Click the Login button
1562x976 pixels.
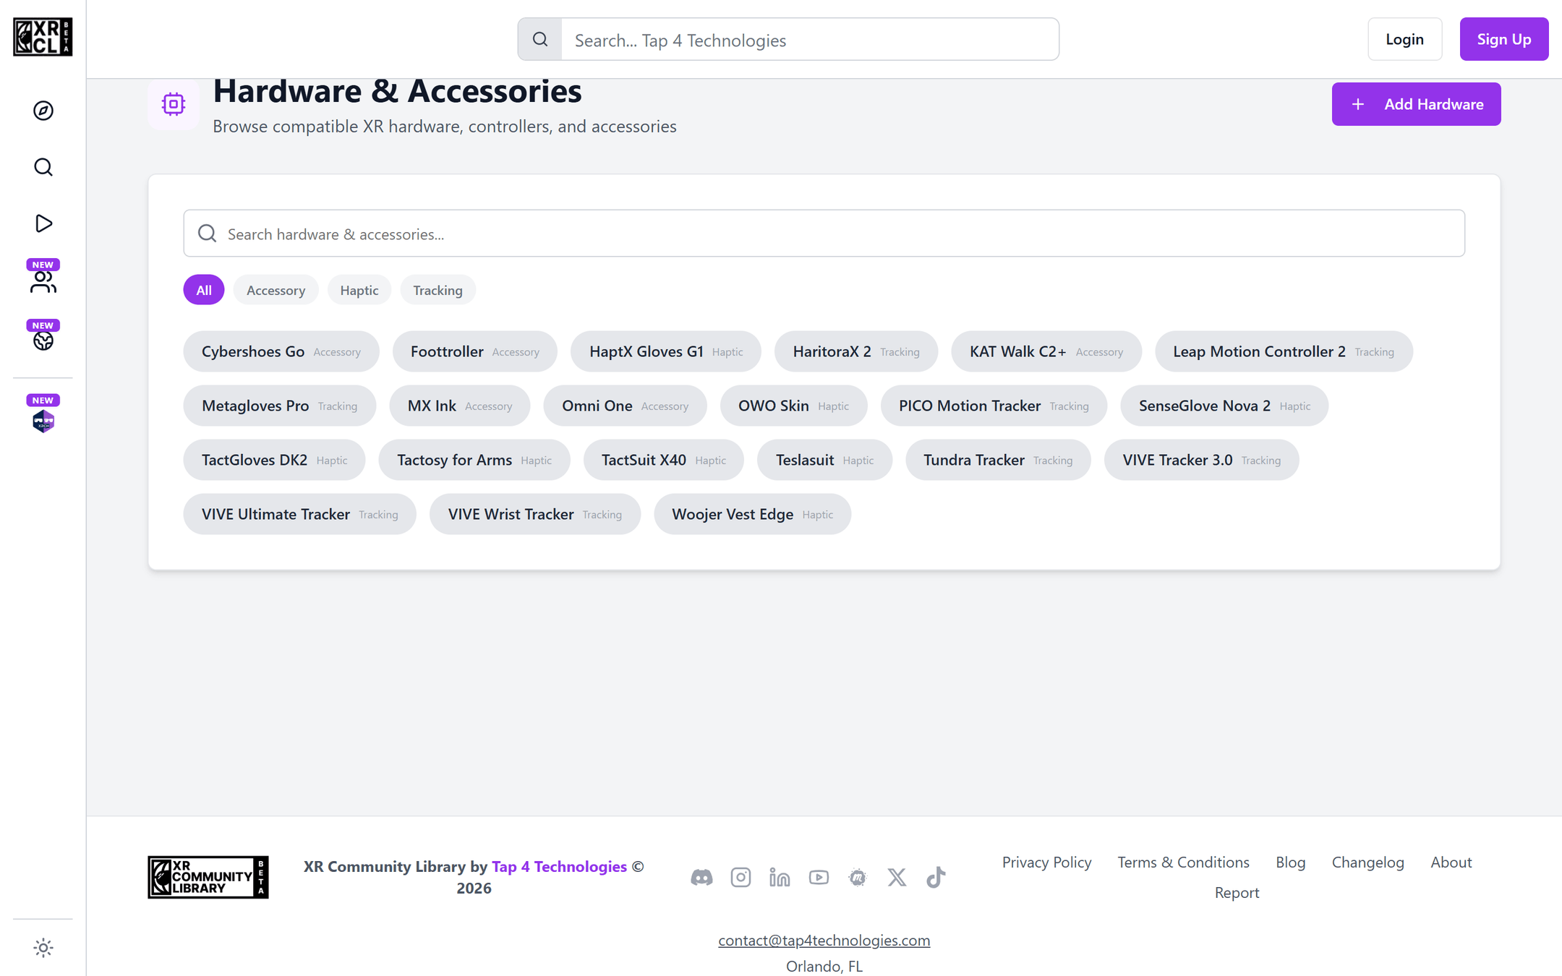click(x=1404, y=39)
